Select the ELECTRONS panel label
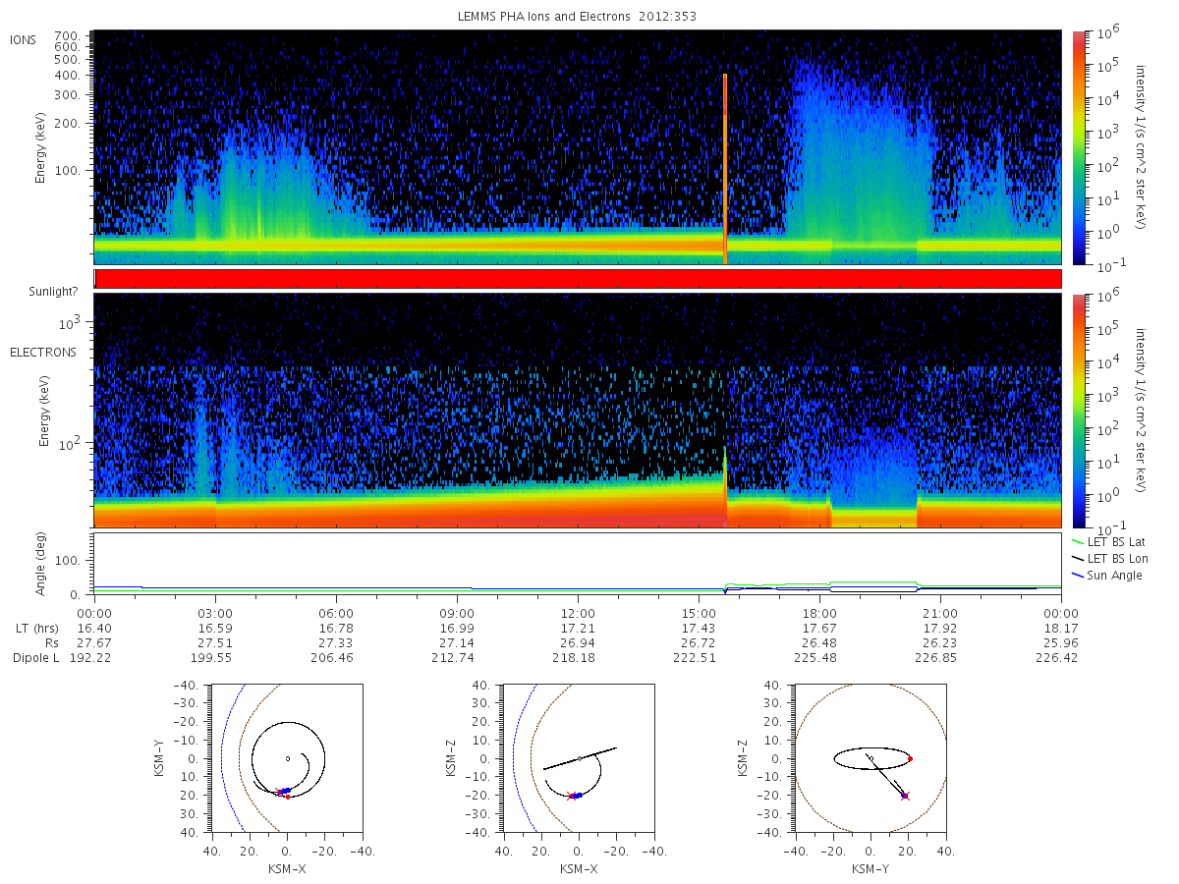The width and height of the screenshot is (1179, 884). pos(42,352)
